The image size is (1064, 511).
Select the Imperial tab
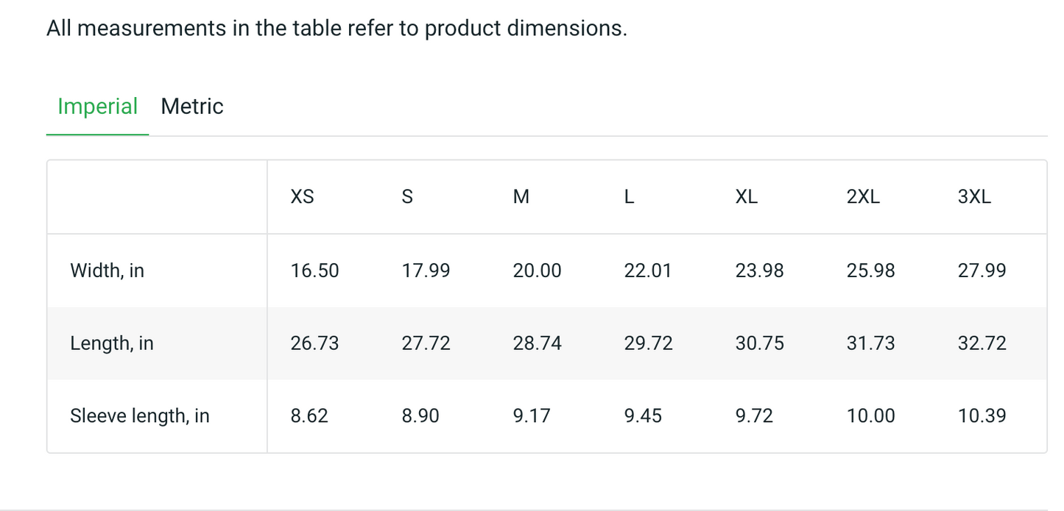97,107
